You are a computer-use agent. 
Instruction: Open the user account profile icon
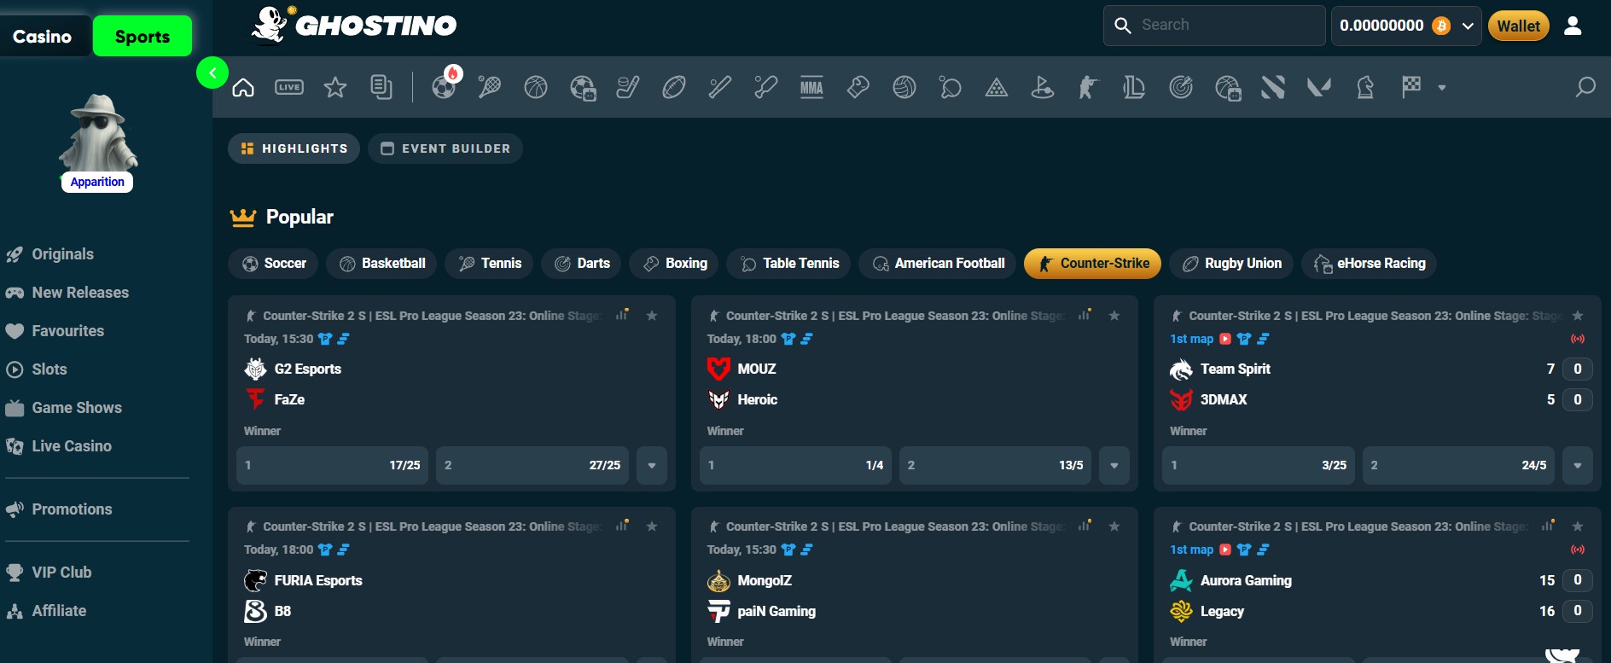point(1573,26)
